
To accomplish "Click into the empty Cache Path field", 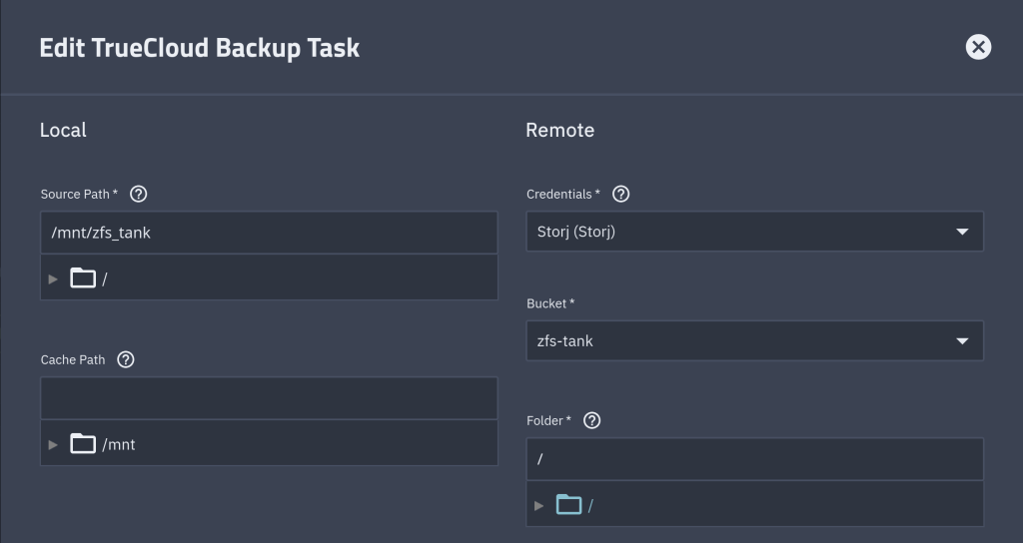I will tap(268, 398).
